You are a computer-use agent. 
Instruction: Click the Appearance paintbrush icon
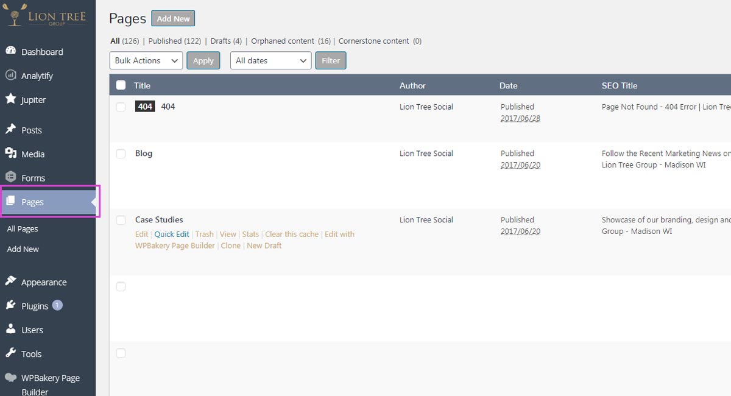(10, 281)
